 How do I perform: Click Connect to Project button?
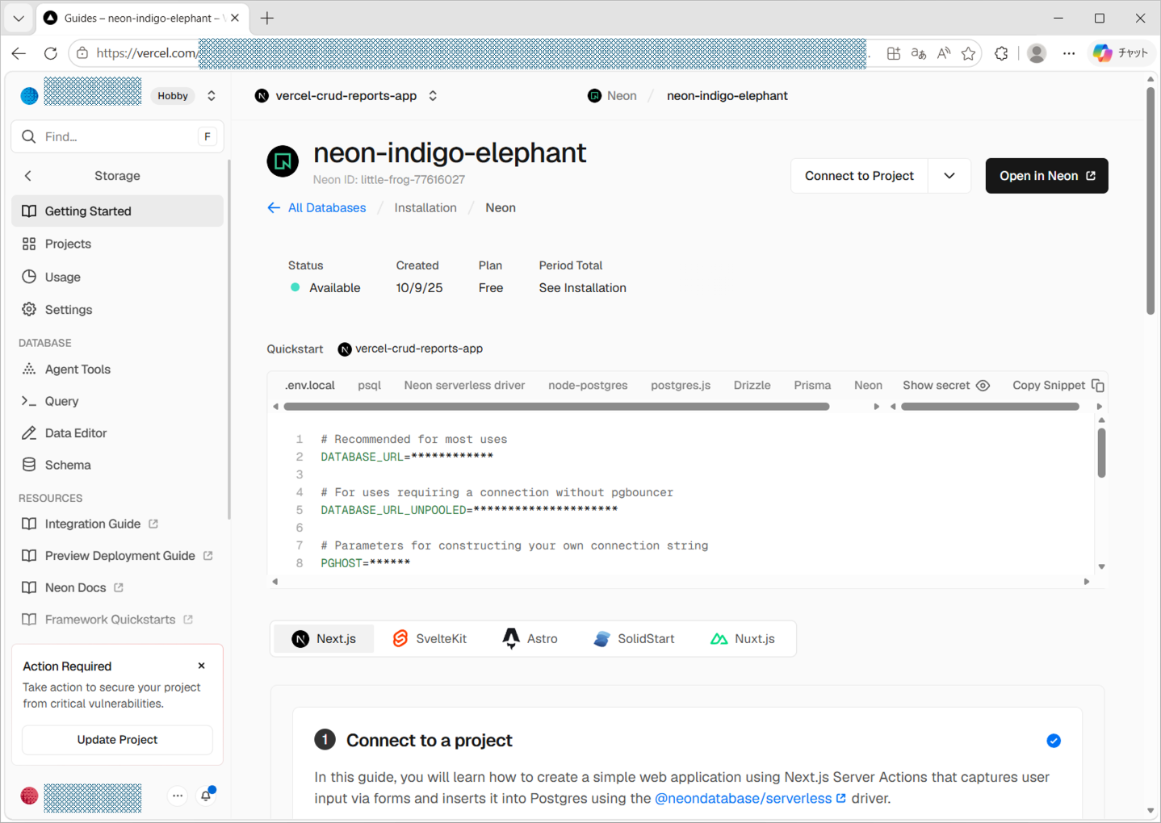pos(859,175)
